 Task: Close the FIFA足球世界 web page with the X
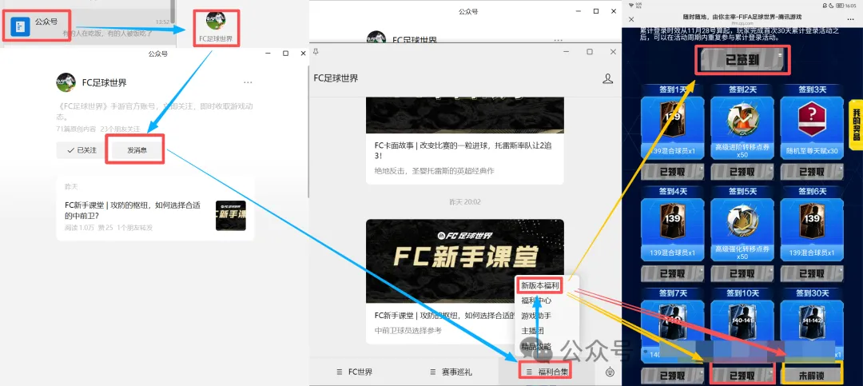click(631, 19)
